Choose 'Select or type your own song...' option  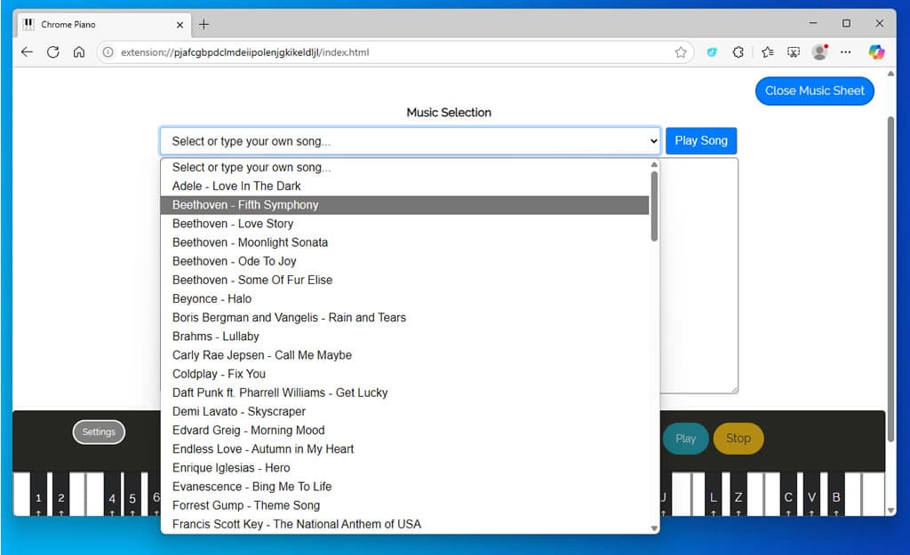pyautogui.click(x=404, y=168)
